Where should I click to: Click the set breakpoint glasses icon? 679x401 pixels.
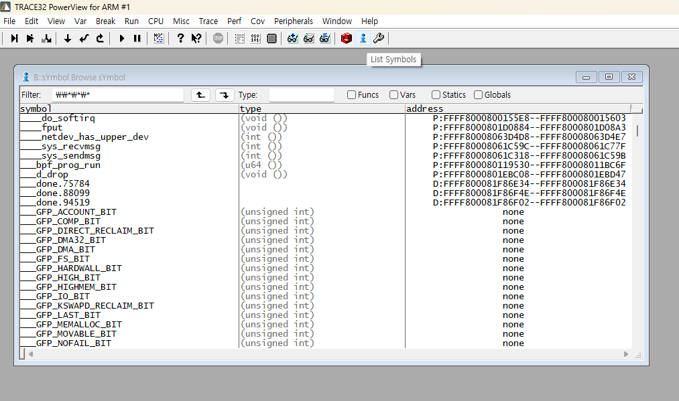click(292, 38)
